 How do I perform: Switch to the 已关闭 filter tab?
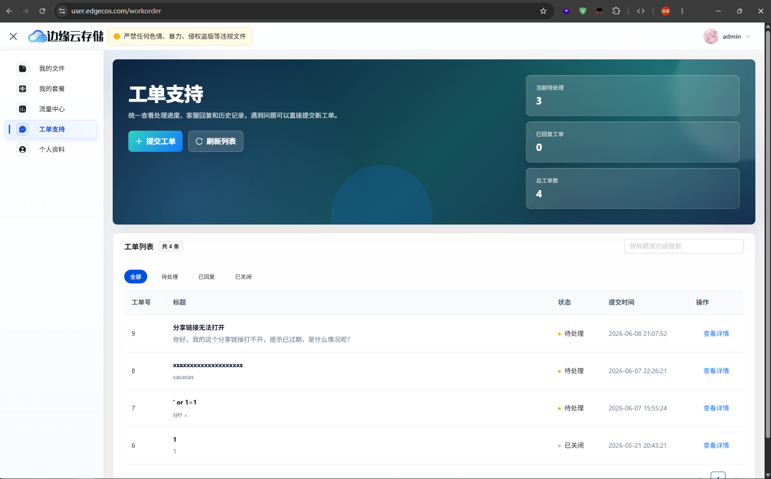coord(243,277)
